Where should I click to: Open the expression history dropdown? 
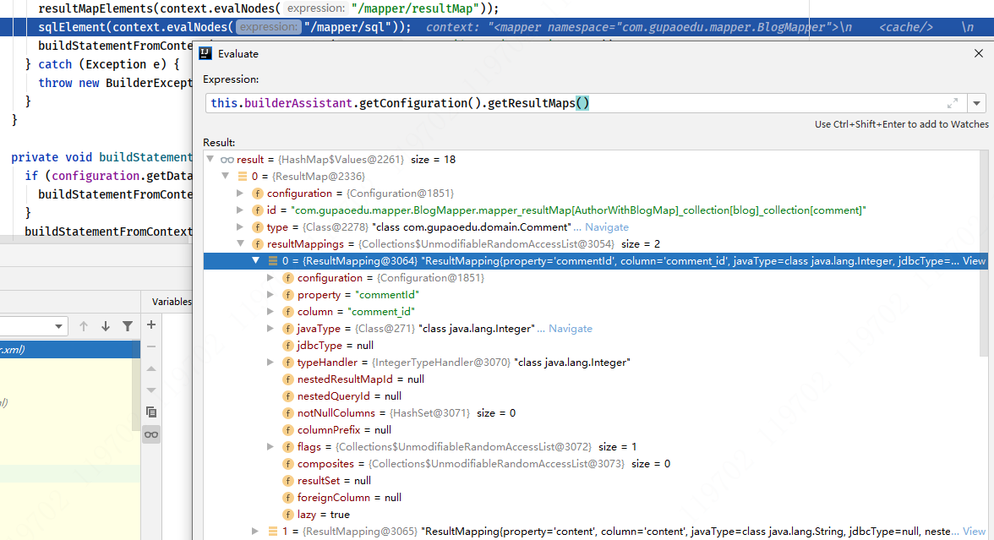tap(977, 103)
